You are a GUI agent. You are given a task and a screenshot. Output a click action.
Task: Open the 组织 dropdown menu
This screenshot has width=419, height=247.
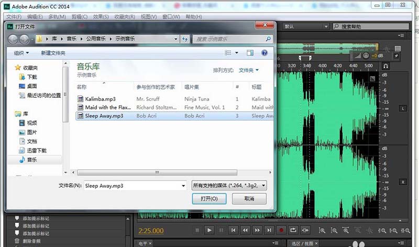(x=21, y=53)
